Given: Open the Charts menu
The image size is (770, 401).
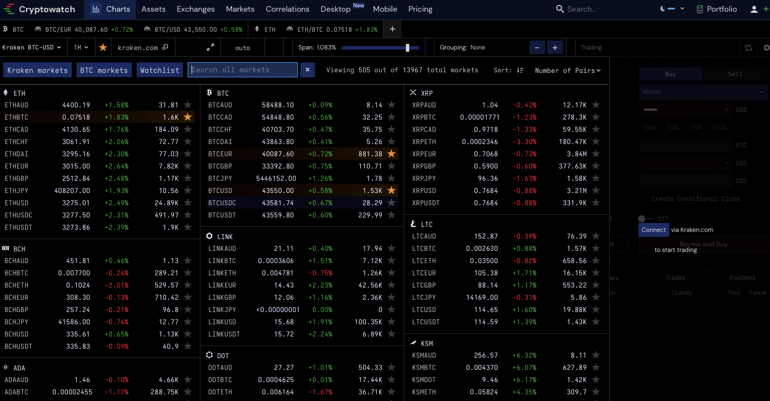Looking at the screenshot, I should pyautogui.click(x=111, y=9).
